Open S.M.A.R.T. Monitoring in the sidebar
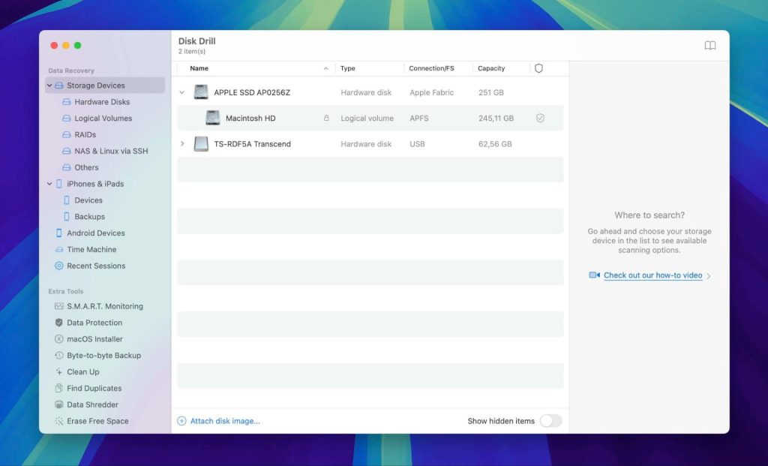Viewport: 768px width, 466px height. (x=104, y=306)
